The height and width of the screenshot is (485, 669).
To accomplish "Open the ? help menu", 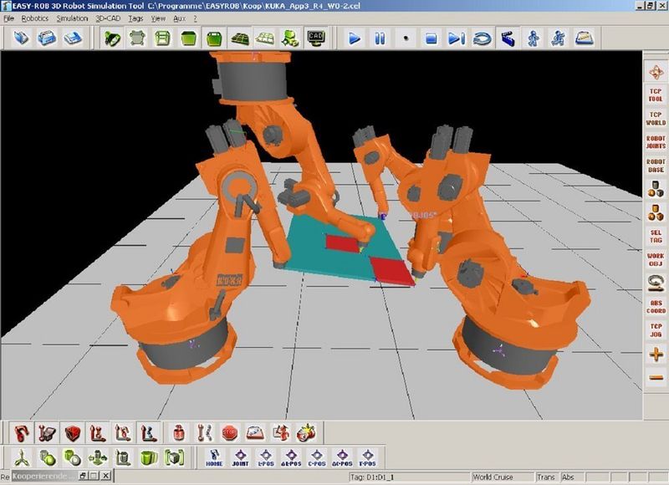I will tap(195, 18).
